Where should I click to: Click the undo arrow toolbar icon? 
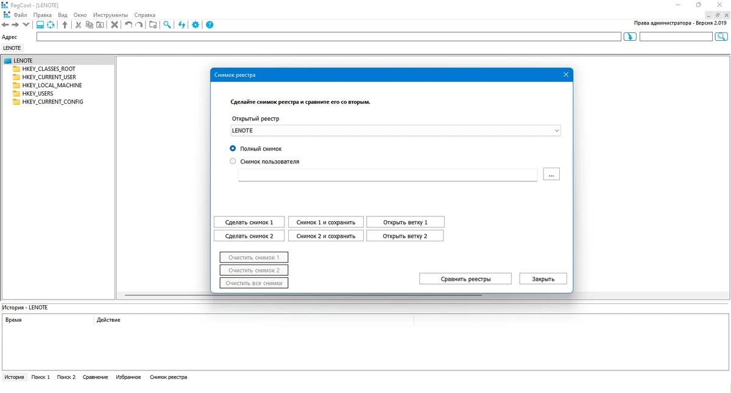(129, 25)
